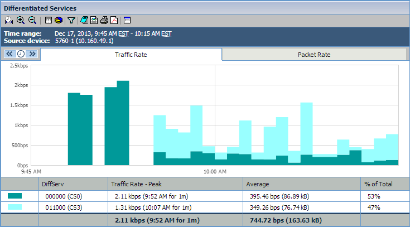Go to previous time period
The height and width of the screenshot is (227, 410).
pyautogui.click(x=9, y=54)
